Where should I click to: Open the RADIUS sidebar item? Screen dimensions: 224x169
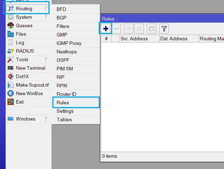click(x=24, y=51)
